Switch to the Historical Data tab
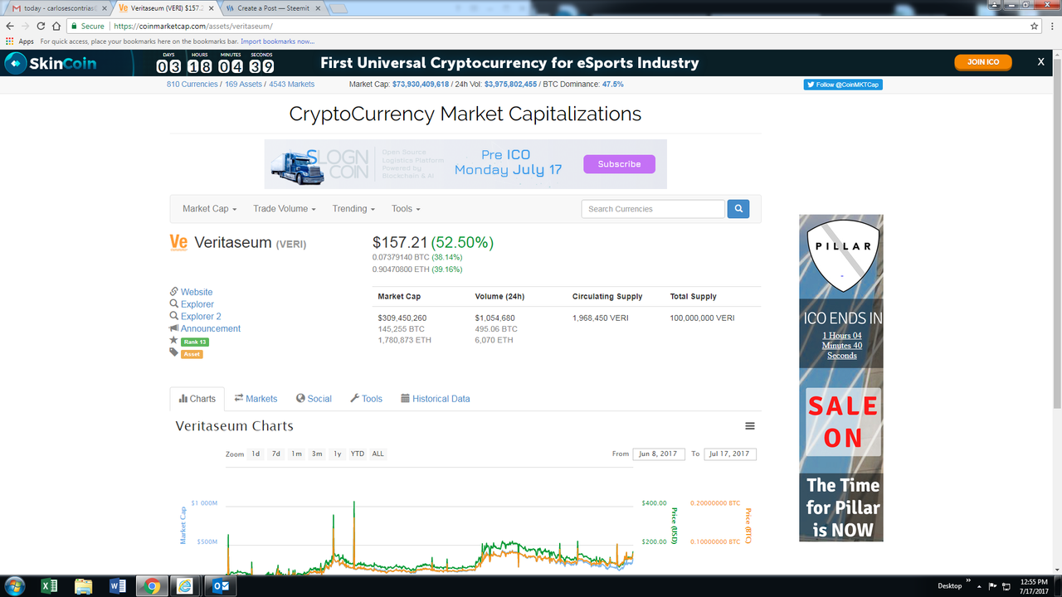Viewport: 1062px width, 597px height. pos(435,399)
